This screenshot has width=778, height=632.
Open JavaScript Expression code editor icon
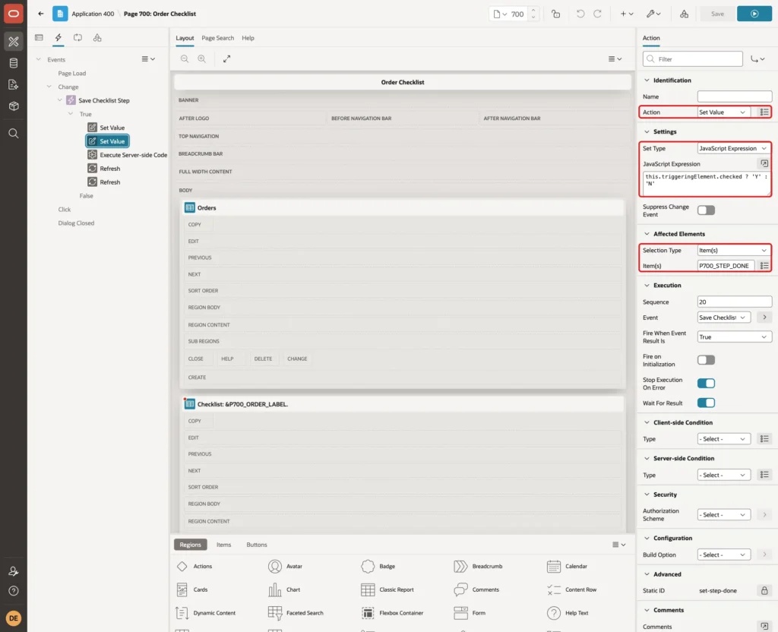[764, 164]
